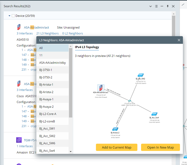The image size is (187, 165).
Task: Open configuration line 147 of first device
Action: (x=29, y=55)
